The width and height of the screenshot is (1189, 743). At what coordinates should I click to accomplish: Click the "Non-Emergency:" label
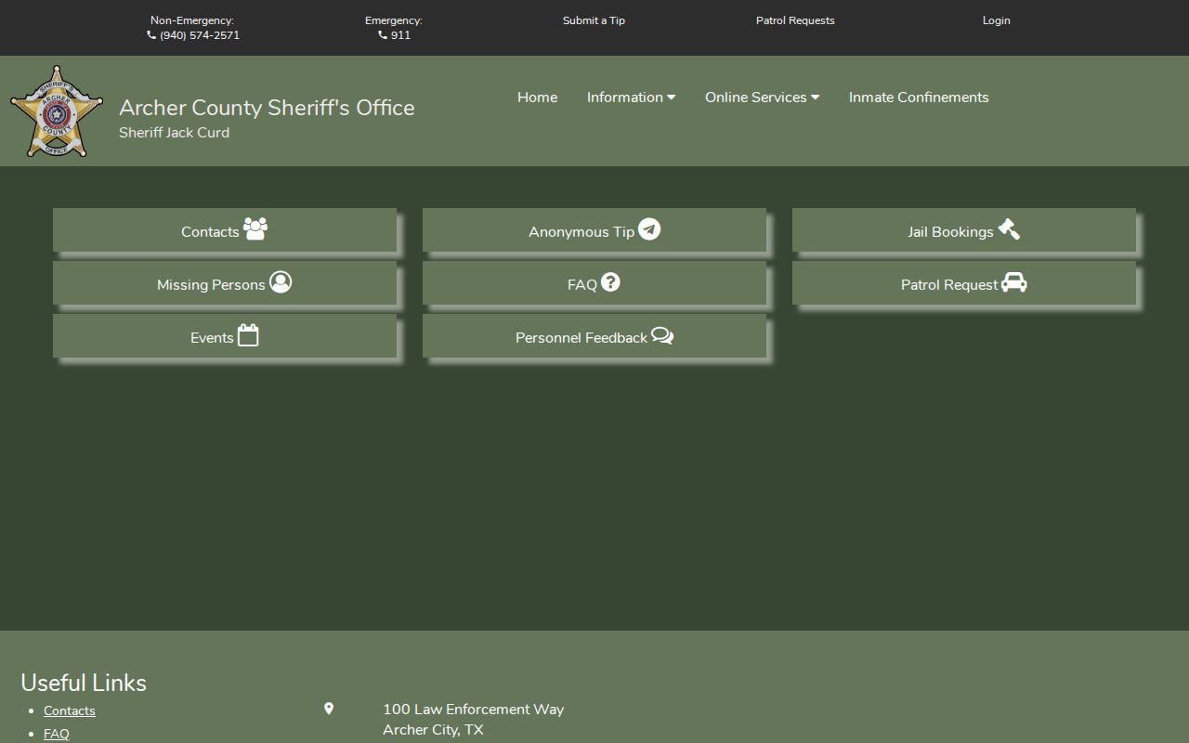[x=192, y=20]
